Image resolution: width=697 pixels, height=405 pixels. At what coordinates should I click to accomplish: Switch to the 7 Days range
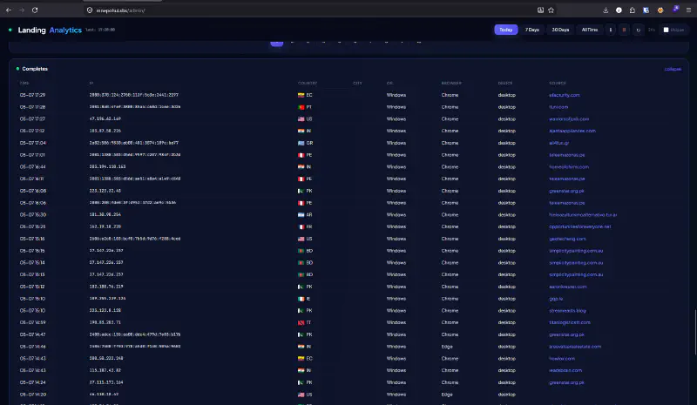532,30
